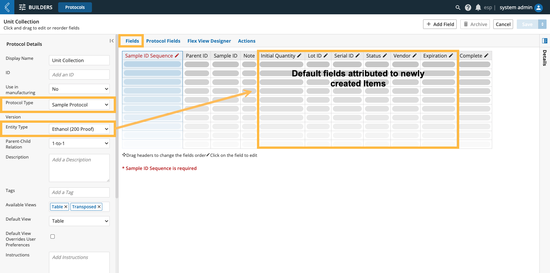
Task: Expand the Save button options arrow
Action: click(542, 24)
